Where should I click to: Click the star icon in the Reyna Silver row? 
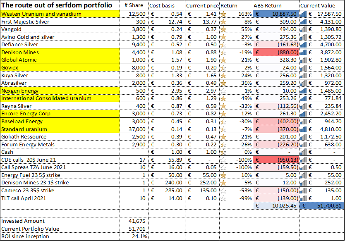click(223, 106)
